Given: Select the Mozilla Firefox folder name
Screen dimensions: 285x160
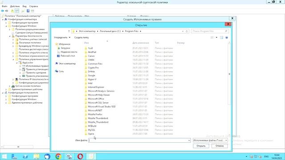Looking at the screenshot, I should pyautogui.click(x=95, y=115).
